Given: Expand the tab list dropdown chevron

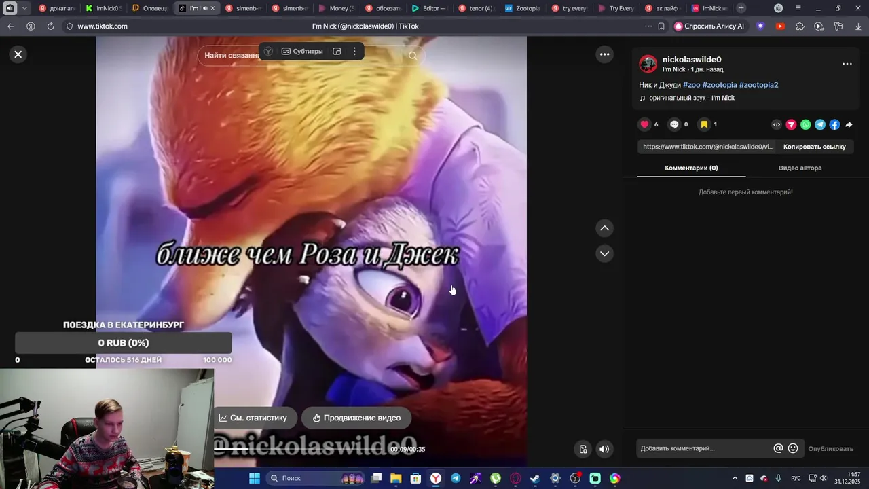Looking at the screenshot, I should pos(24,8).
